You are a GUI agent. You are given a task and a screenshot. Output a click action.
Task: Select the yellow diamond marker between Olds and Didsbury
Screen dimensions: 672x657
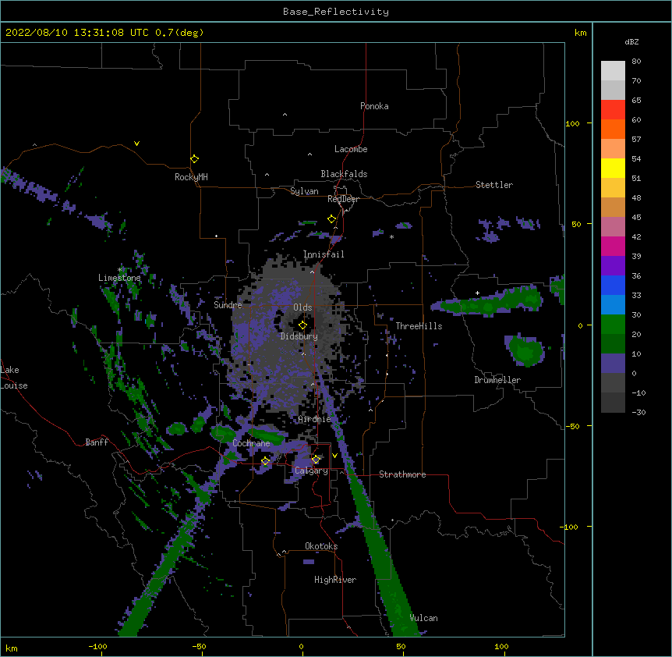(302, 325)
